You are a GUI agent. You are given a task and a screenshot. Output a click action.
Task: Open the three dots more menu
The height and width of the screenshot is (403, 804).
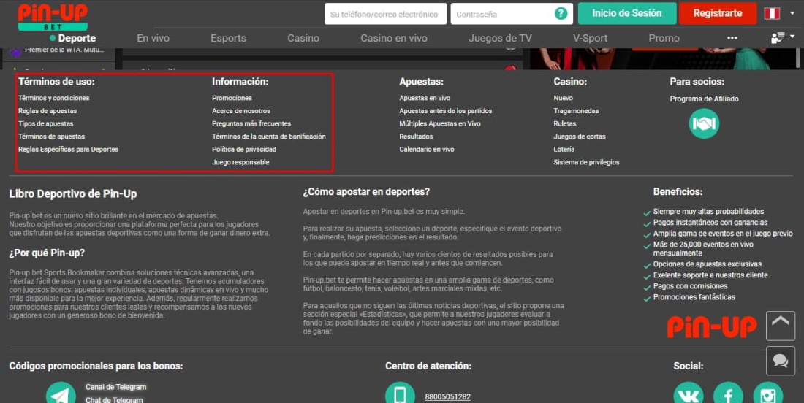732,38
